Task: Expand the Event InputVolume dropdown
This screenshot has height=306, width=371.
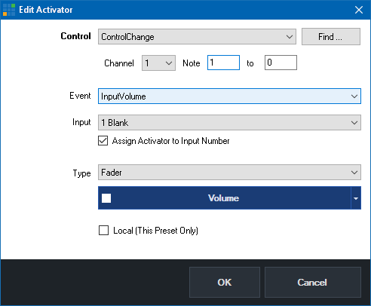Action: pos(229,96)
